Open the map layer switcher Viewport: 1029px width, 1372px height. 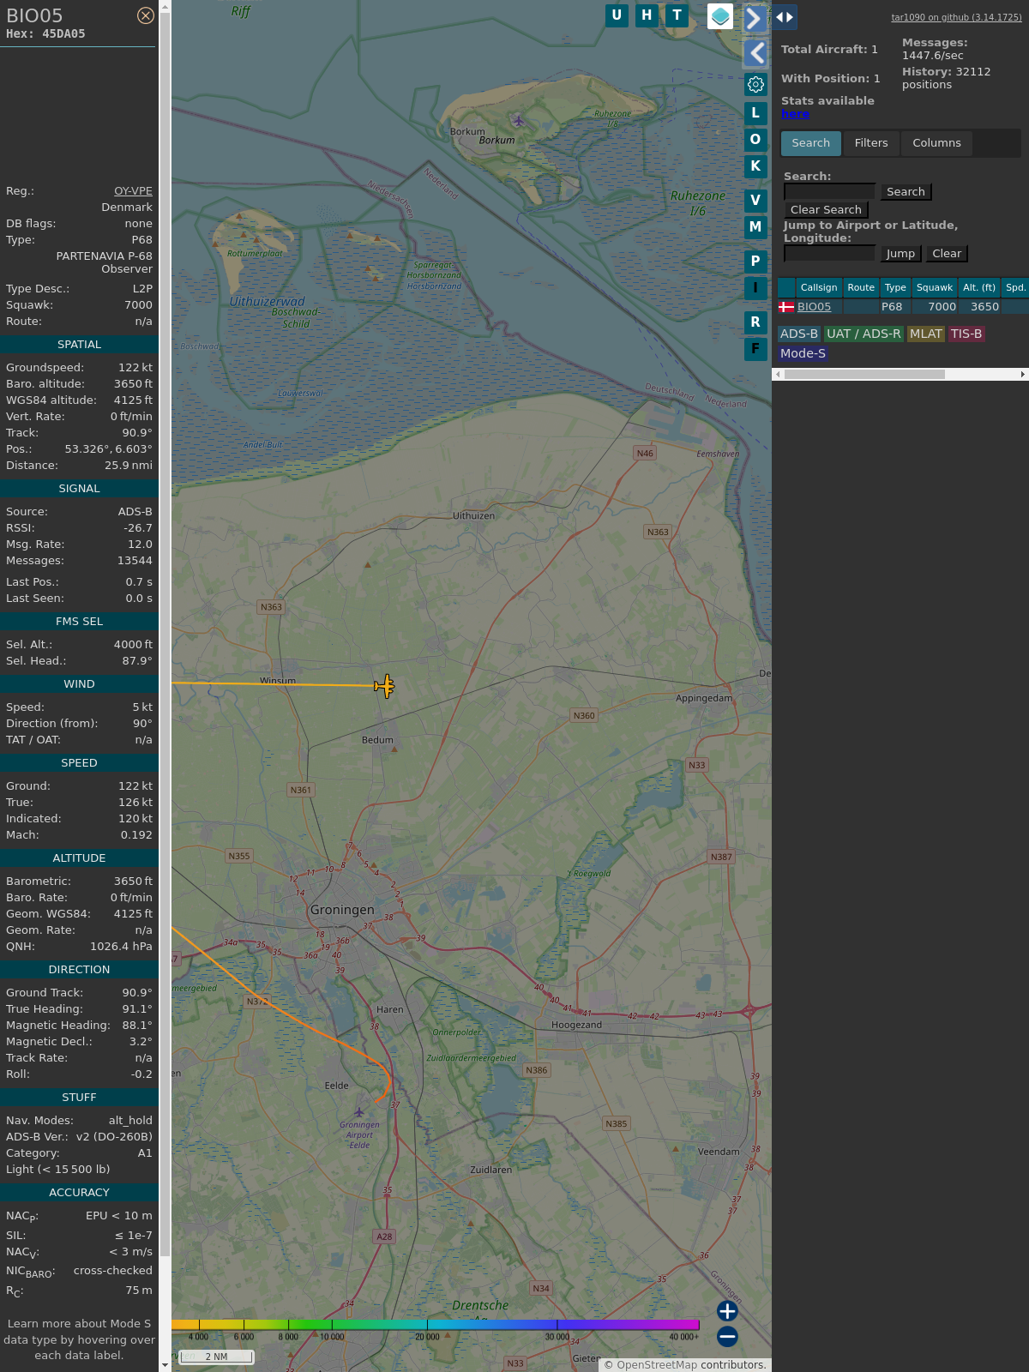[720, 15]
